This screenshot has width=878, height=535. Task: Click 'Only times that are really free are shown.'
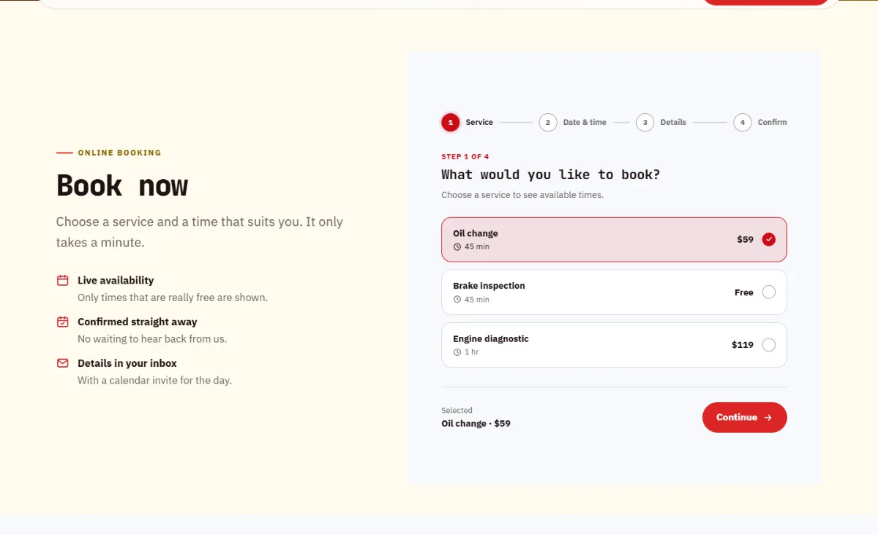[x=173, y=297]
